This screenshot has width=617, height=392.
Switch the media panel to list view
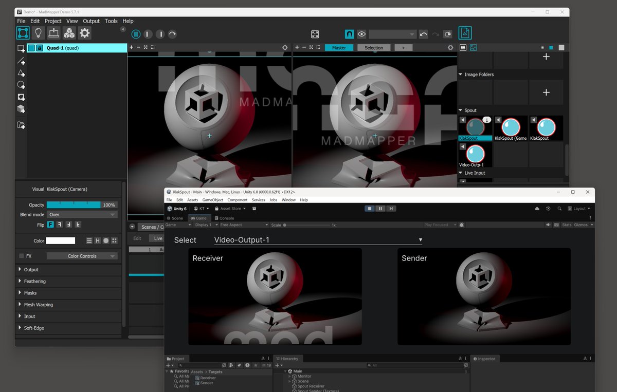point(463,48)
